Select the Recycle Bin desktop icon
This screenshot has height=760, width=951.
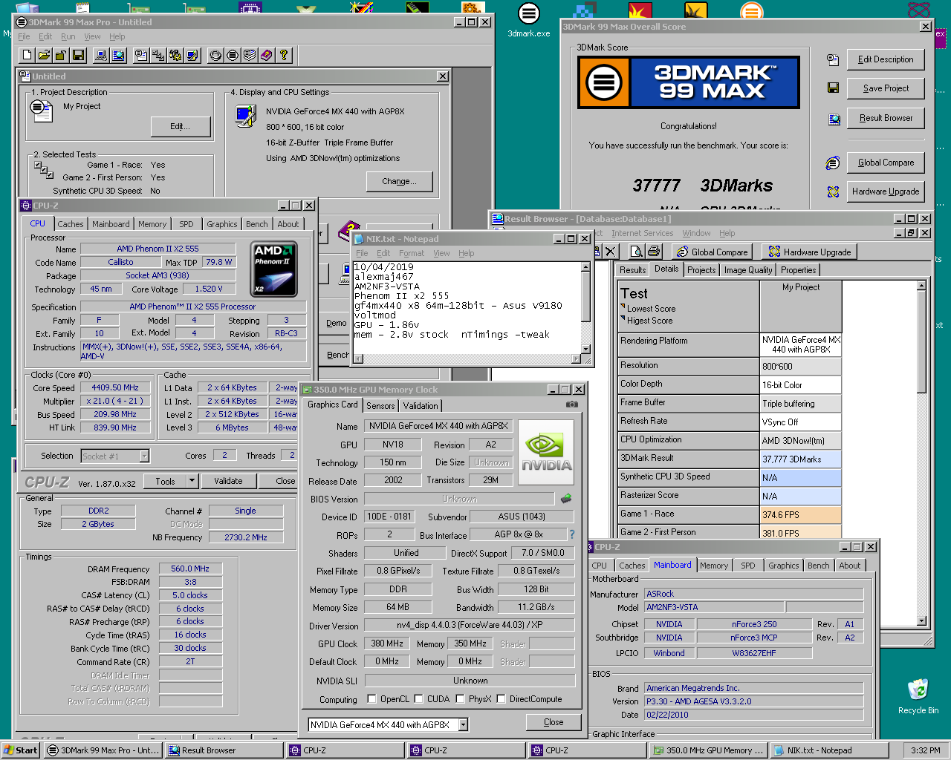coord(918,695)
